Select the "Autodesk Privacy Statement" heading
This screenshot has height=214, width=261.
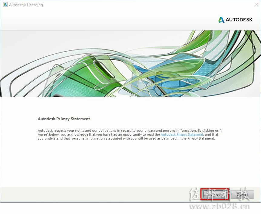pyautogui.click(x=64, y=119)
